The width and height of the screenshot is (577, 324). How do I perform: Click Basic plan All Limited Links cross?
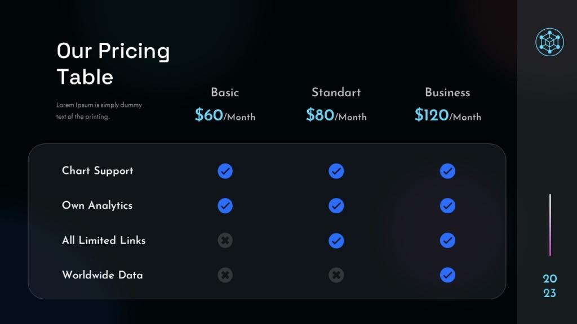225,241
